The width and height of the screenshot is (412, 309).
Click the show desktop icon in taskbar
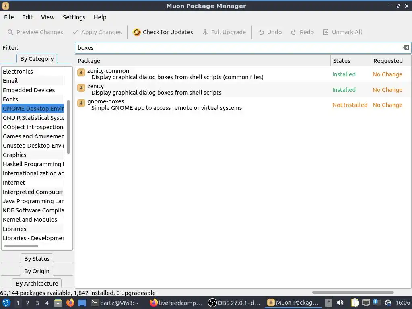pyautogui.click(x=82, y=303)
